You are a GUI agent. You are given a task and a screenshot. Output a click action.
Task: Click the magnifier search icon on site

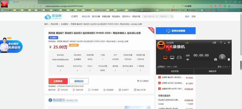172,16
